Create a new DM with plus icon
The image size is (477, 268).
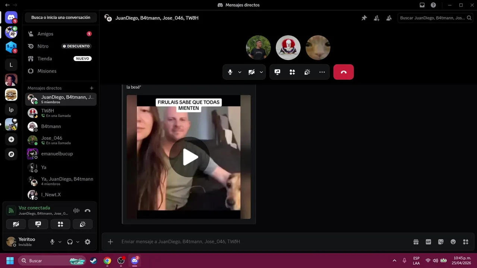tap(92, 88)
